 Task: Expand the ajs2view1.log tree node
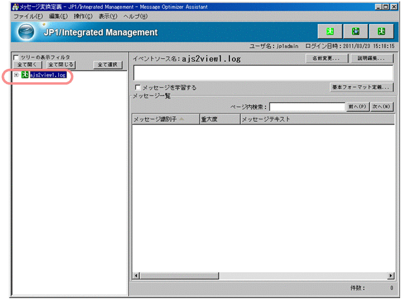pyautogui.click(x=16, y=75)
